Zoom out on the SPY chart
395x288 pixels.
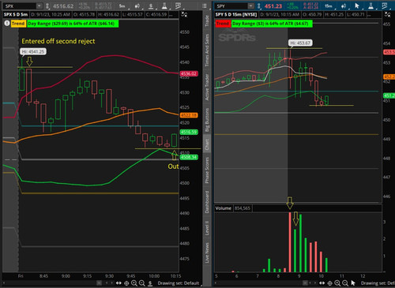(x=345, y=283)
